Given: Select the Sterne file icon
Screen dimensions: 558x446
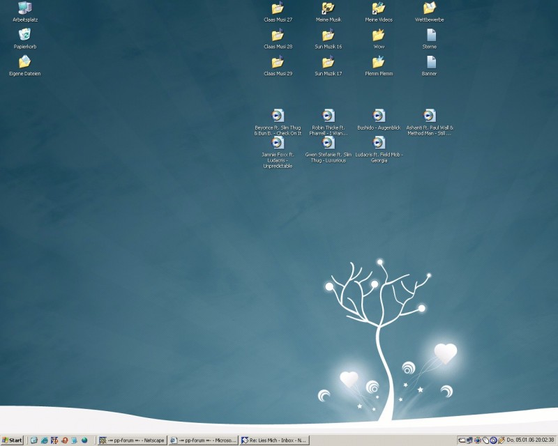Looking at the screenshot, I should [430, 36].
